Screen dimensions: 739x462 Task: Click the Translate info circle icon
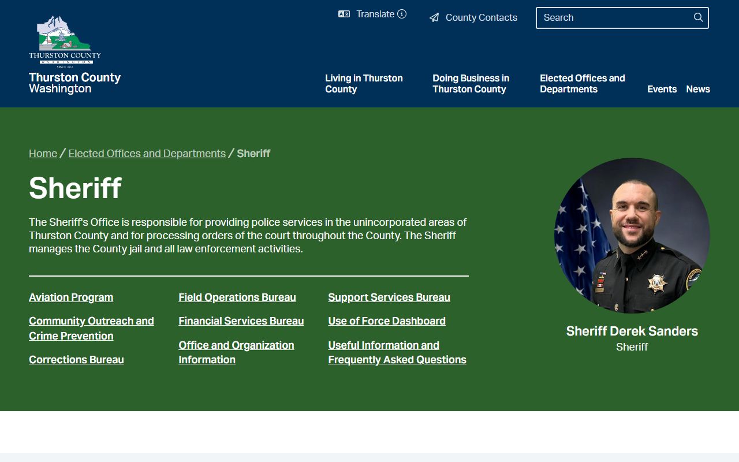402,14
